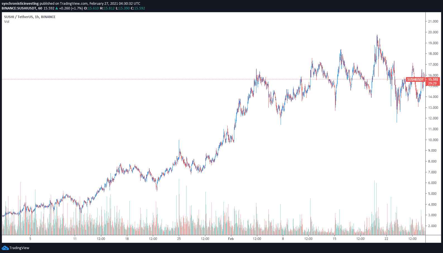Click the green up-arrow price change icon

(57, 8)
